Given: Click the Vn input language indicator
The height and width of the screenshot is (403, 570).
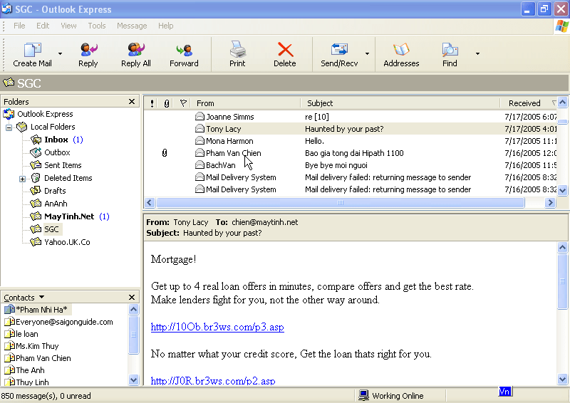Looking at the screenshot, I should (504, 392).
